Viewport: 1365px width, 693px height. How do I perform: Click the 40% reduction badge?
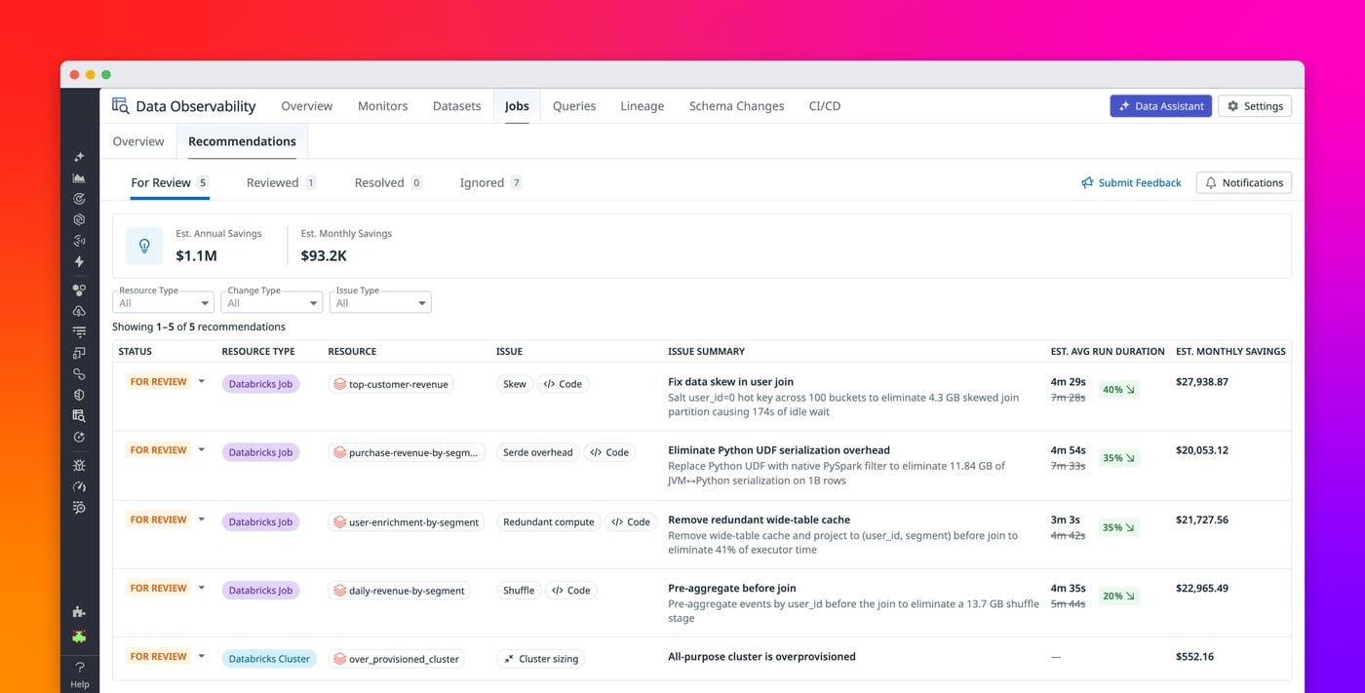[1118, 390]
